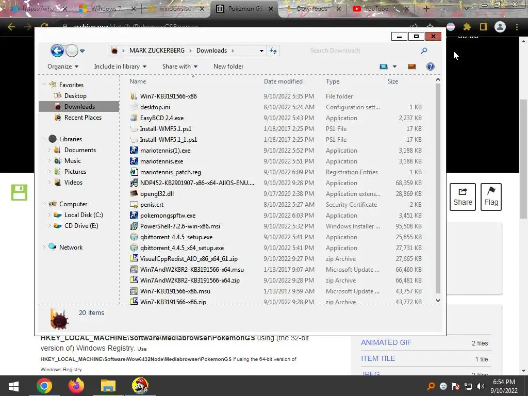Click the refresh button beside address bar
The image size is (528, 396).
[273, 51]
